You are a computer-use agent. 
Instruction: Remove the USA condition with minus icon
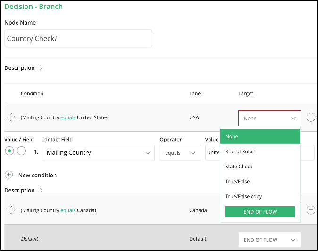[311, 117]
